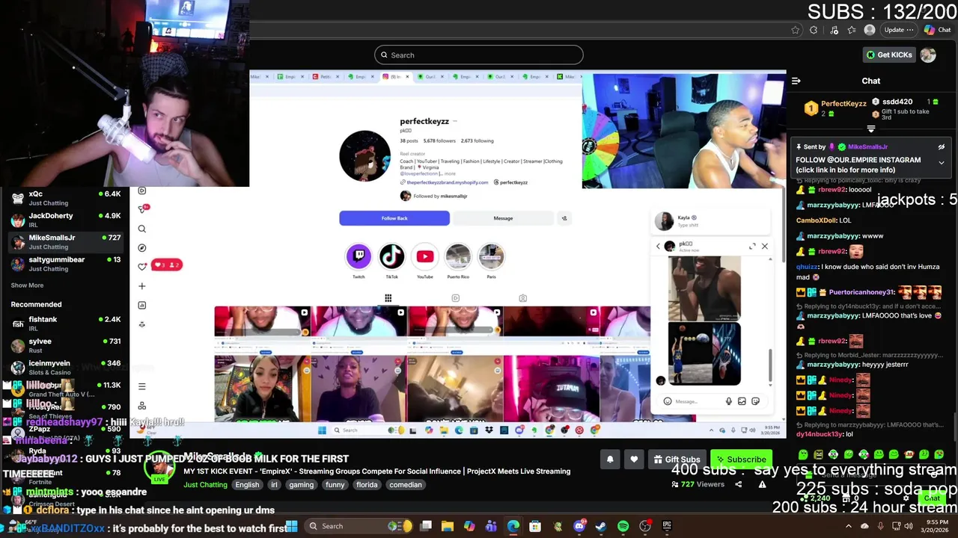Open the browser extensions puzzle icon
This screenshot has width=958, height=538.
814,30
